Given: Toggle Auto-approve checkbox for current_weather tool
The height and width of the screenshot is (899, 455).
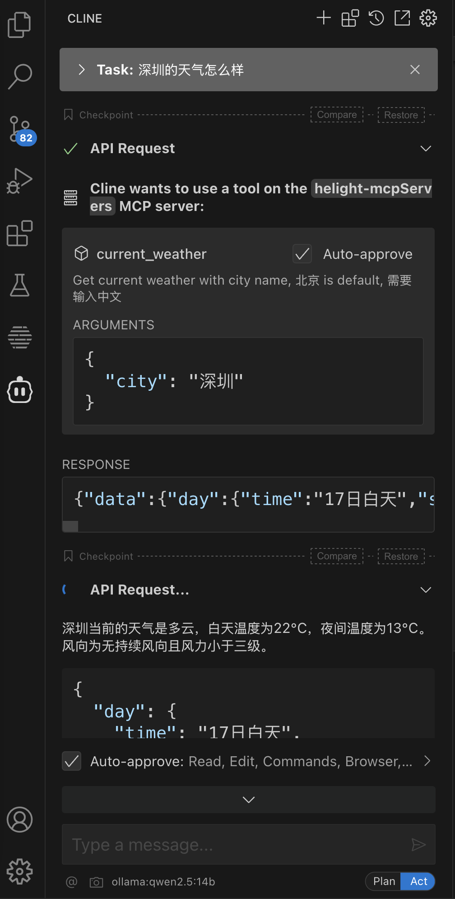Looking at the screenshot, I should [x=302, y=254].
